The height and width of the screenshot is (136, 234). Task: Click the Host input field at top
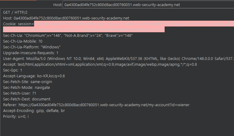148,5
